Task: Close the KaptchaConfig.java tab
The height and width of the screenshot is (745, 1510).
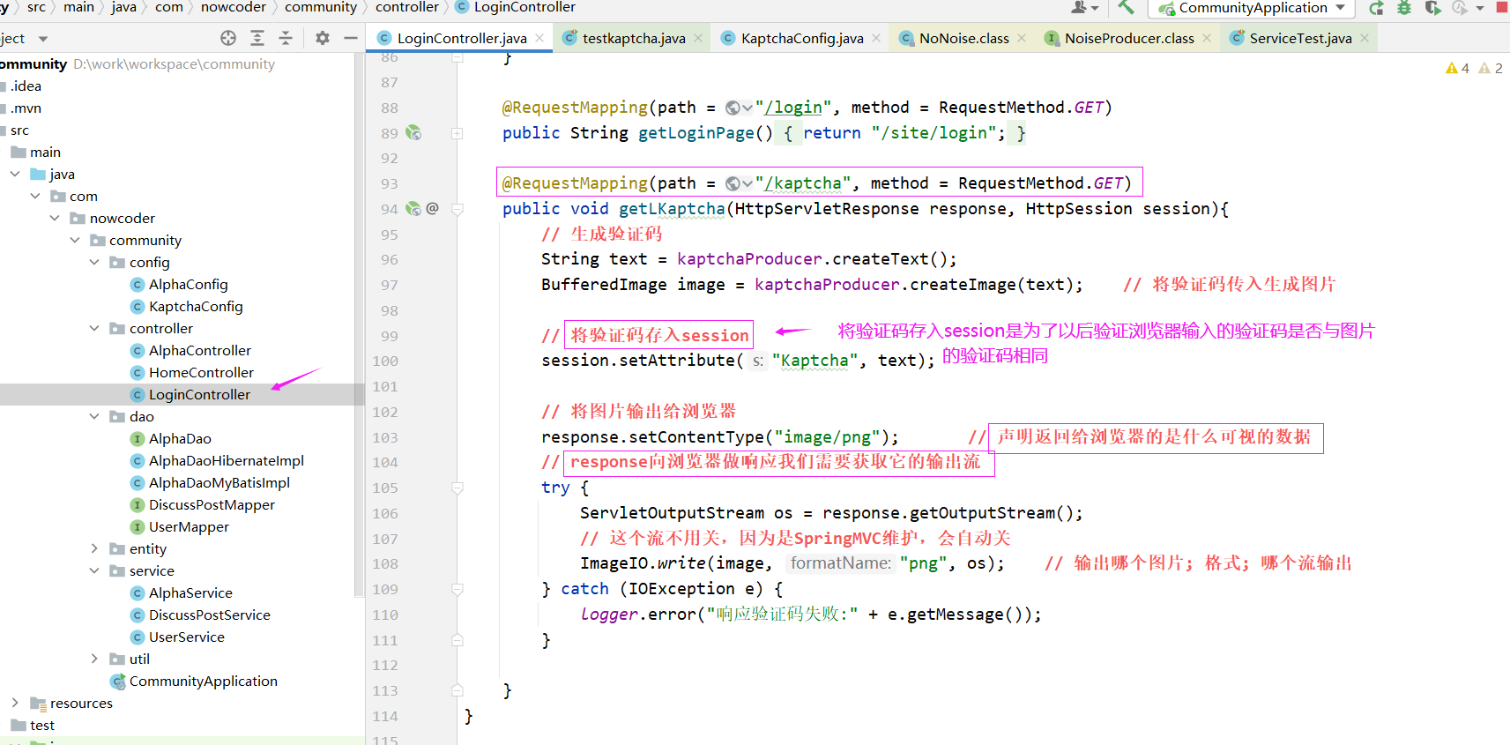Action: click(x=876, y=38)
